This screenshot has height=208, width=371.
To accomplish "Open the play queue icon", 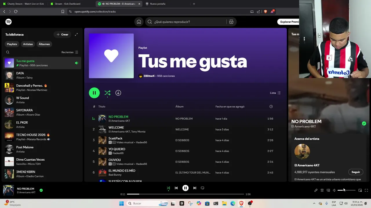I will point(322,190).
